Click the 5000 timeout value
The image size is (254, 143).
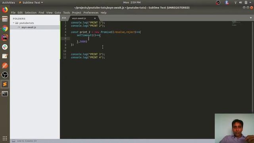(83, 41)
